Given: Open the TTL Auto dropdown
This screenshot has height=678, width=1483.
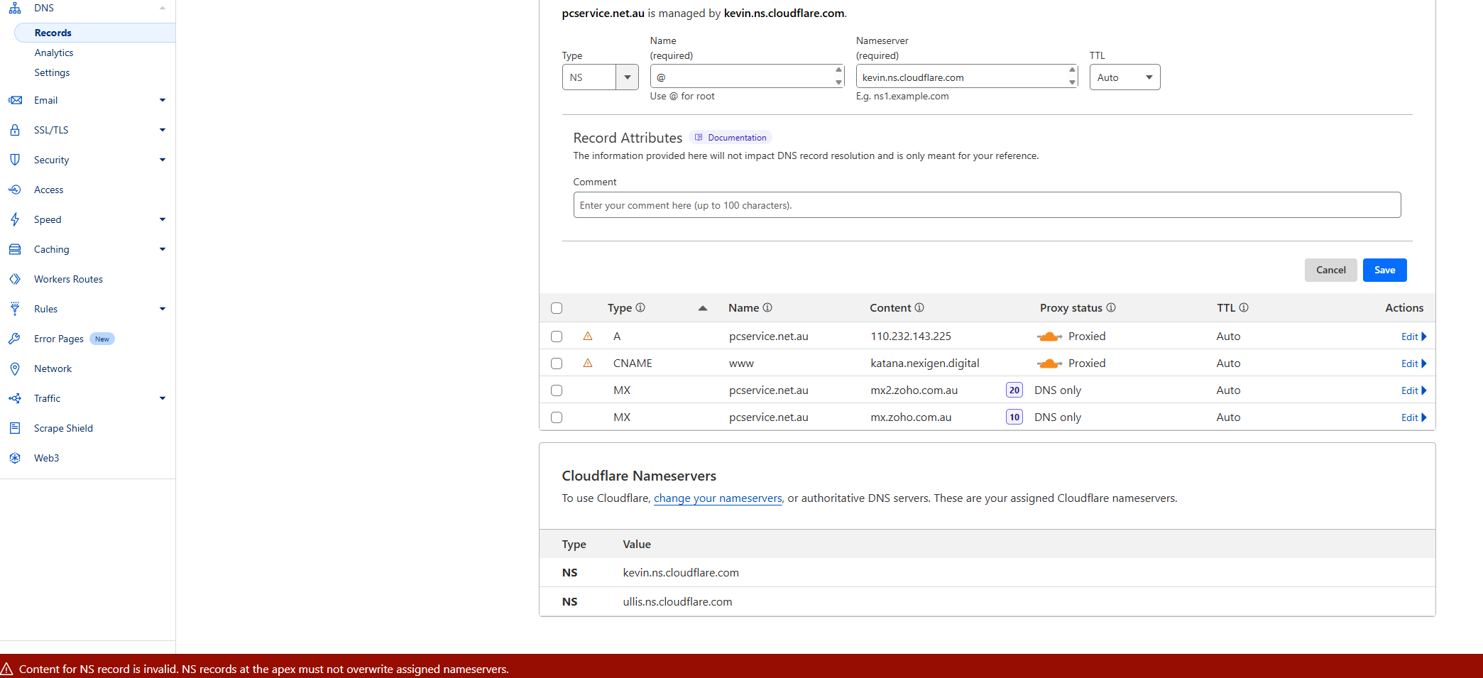Looking at the screenshot, I should coord(1124,77).
